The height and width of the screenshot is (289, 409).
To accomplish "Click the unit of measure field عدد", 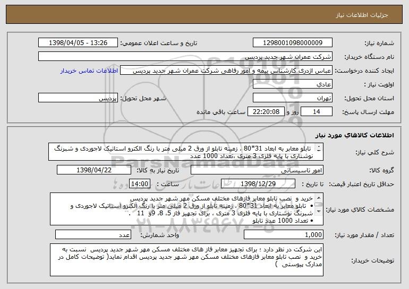I will tap(93, 234).
